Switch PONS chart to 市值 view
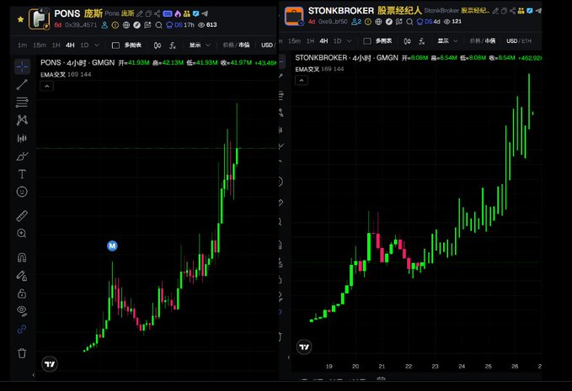Screen dimensions: 572x391 244,45
